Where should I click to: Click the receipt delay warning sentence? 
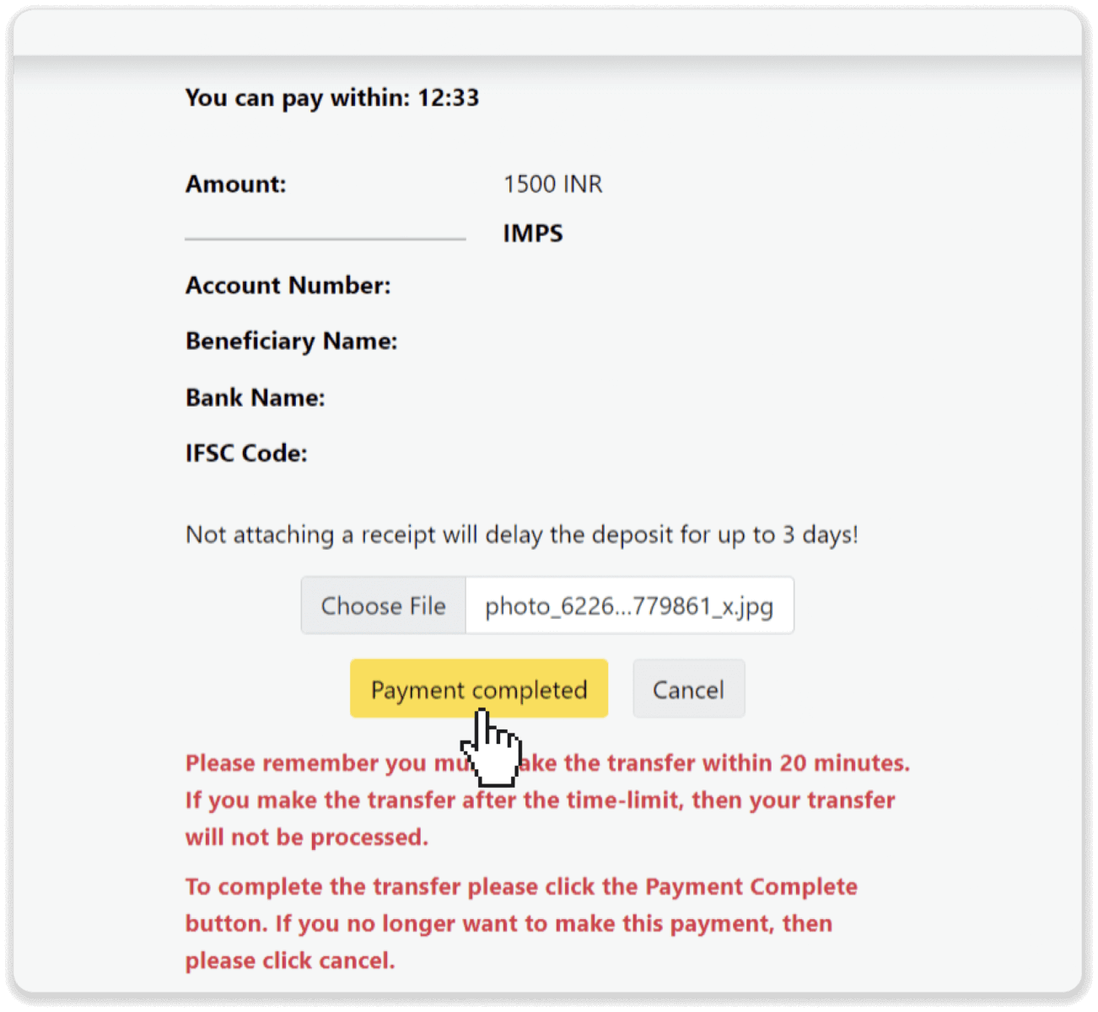(522, 535)
